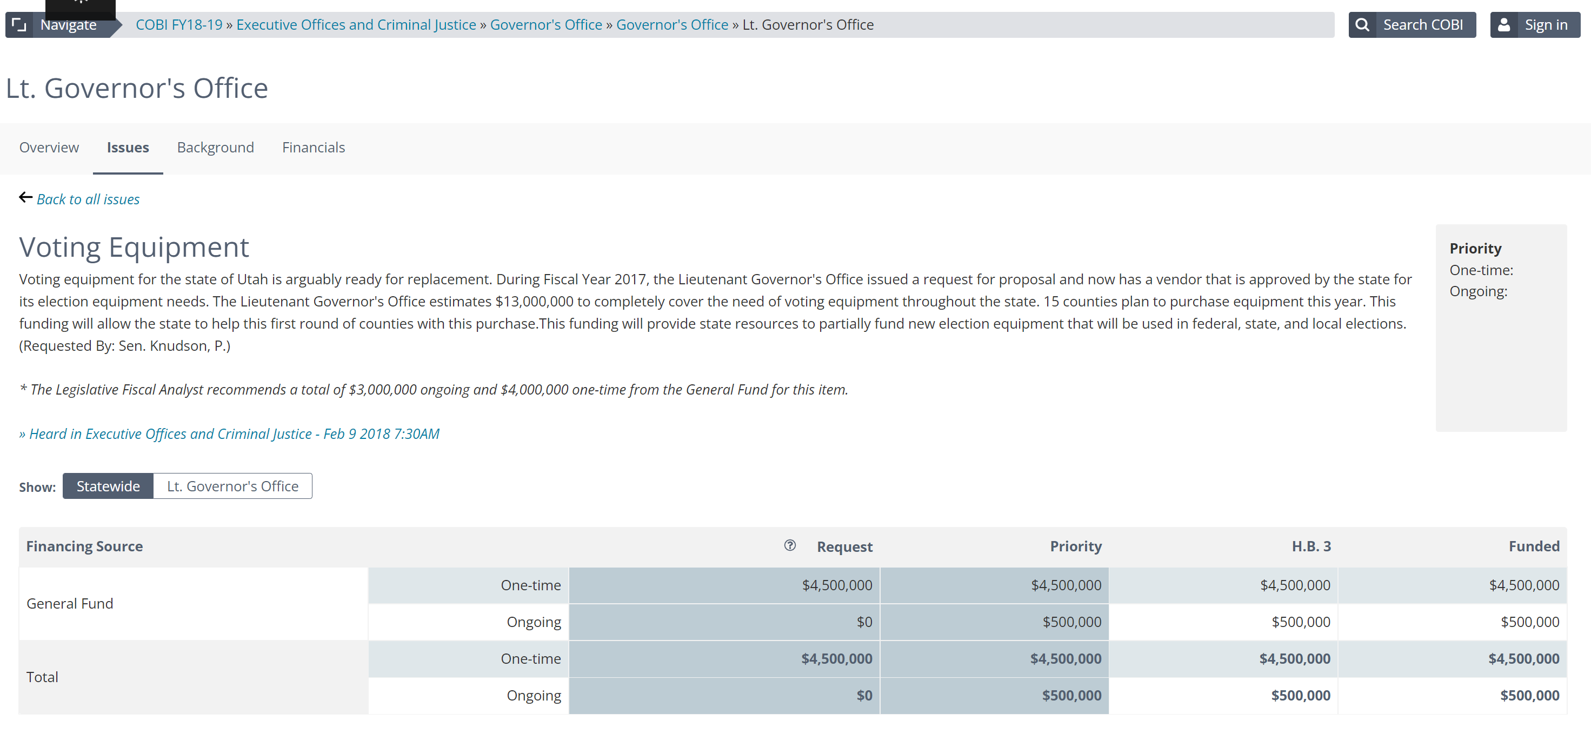The image size is (1591, 747).
Task: Click the back arrow icon
Action: point(25,197)
